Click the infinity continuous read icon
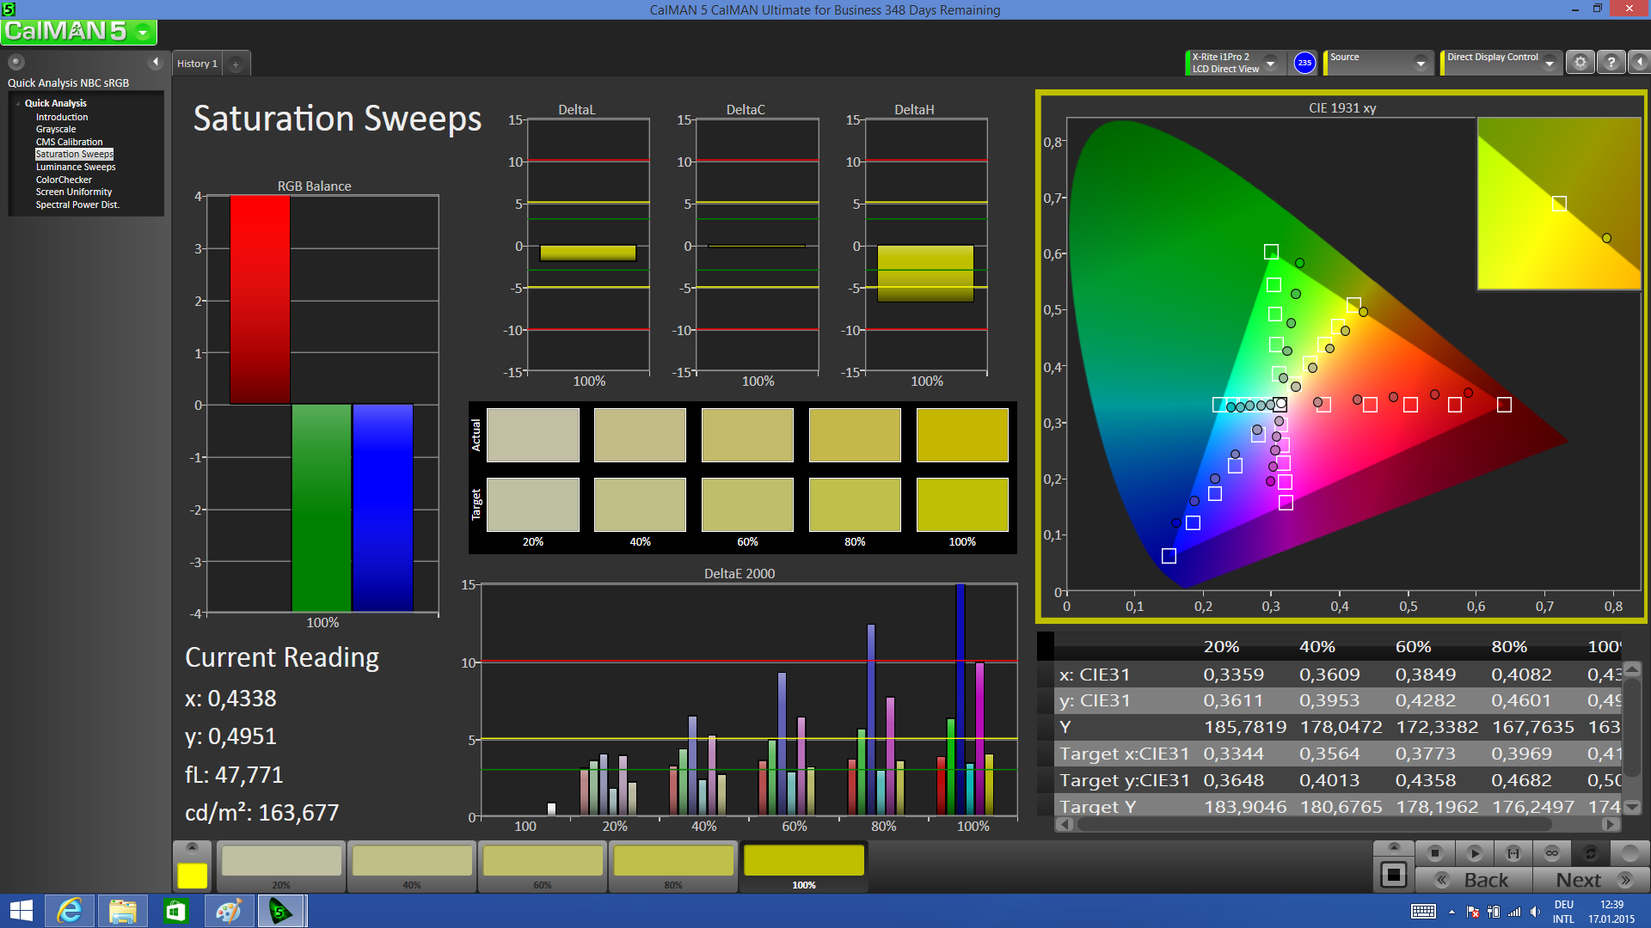The image size is (1651, 928). point(1552,853)
